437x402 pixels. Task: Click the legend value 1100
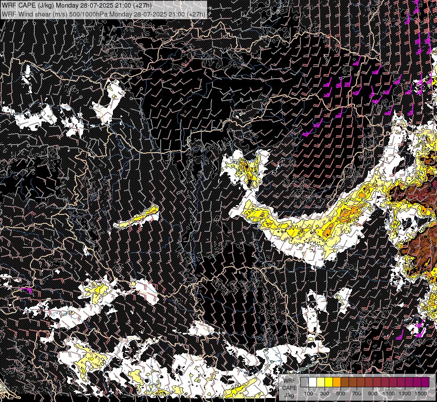[388, 394]
